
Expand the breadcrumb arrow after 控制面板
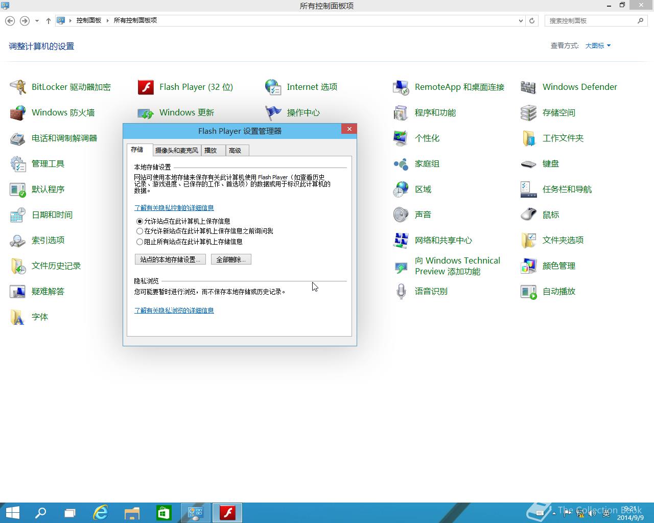pyautogui.click(x=108, y=20)
